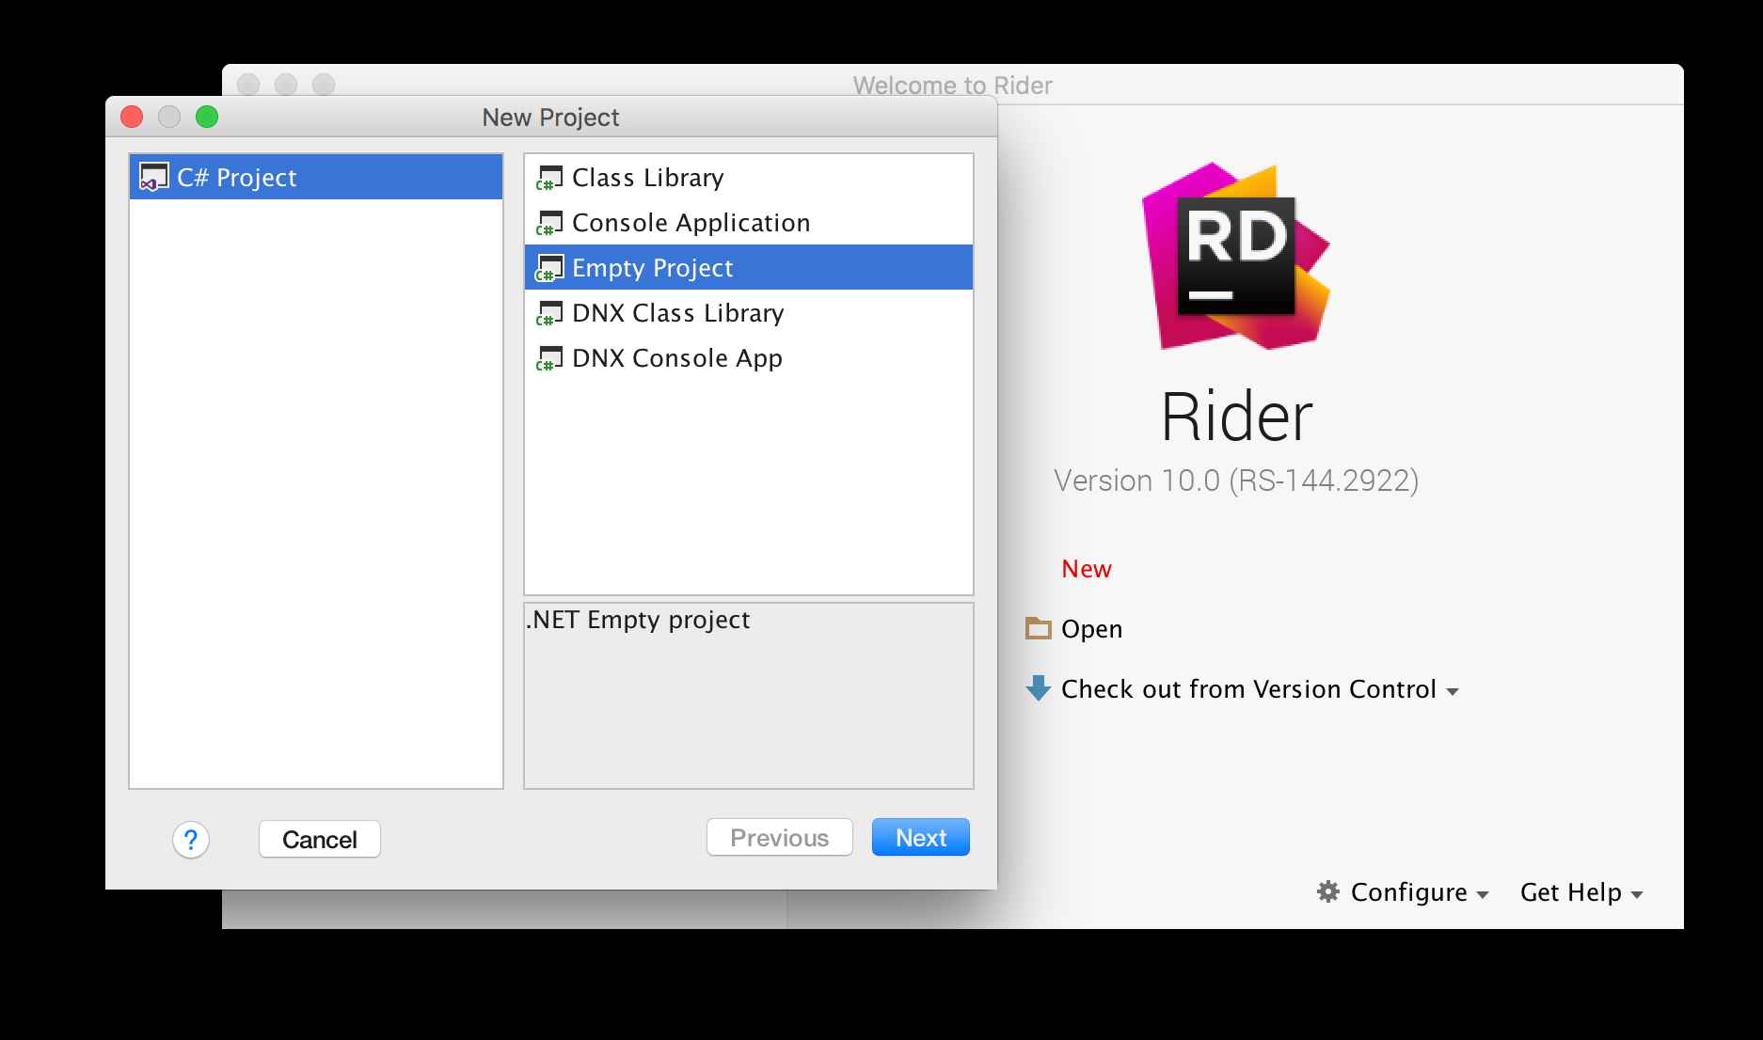Click the Rider RD logo
Image resolution: width=1763 pixels, height=1040 pixels.
pyautogui.click(x=1235, y=257)
